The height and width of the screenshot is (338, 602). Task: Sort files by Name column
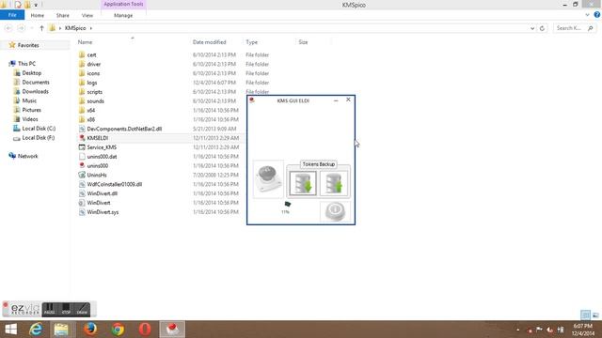point(85,42)
